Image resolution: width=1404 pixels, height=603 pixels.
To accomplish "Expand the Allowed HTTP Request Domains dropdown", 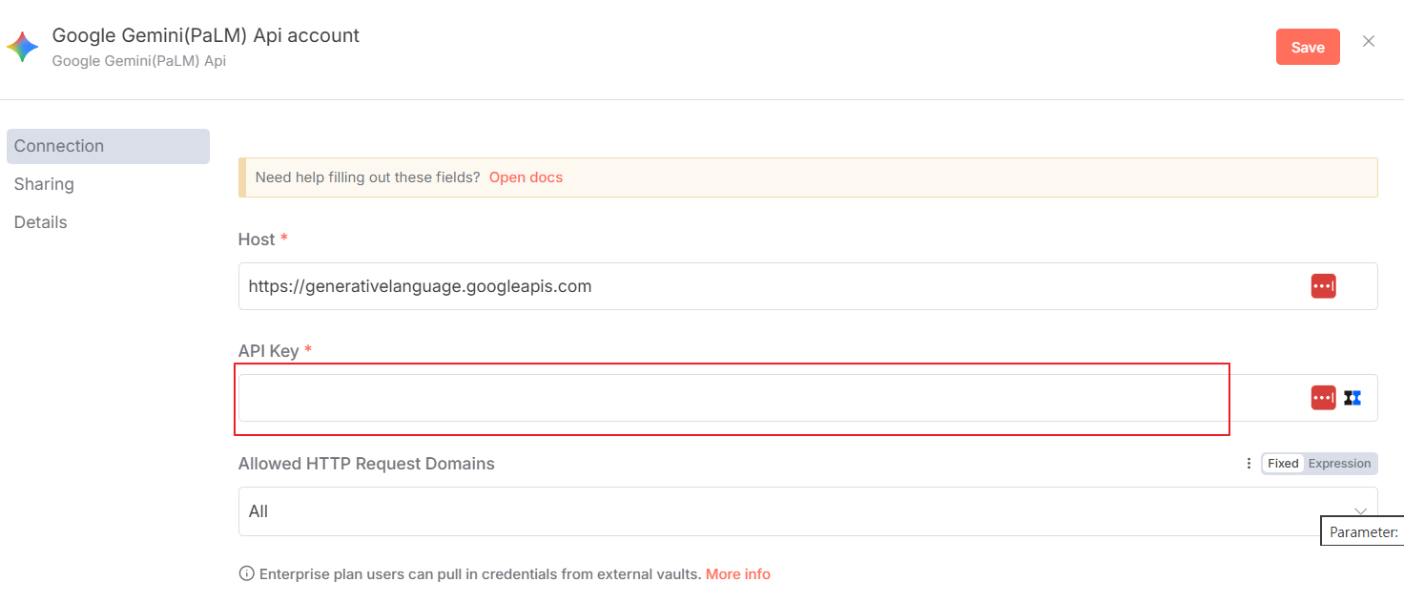I will (x=808, y=511).
